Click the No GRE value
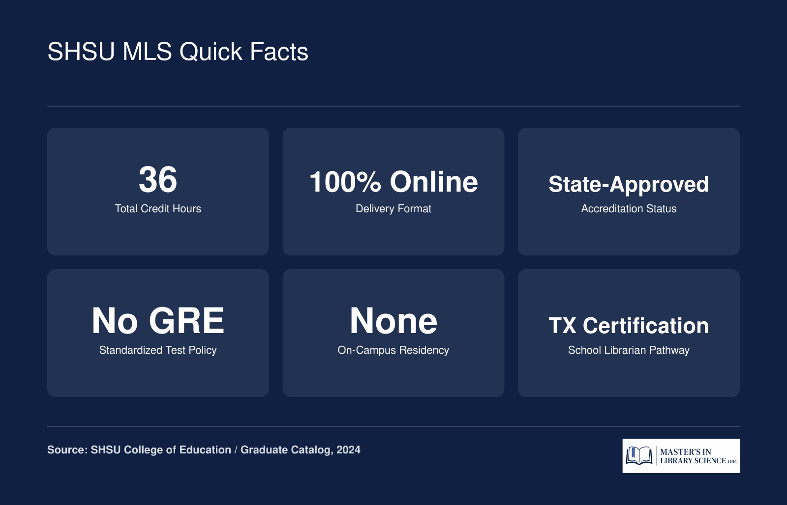Image resolution: width=787 pixels, height=505 pixels. [x=158, y=321]
